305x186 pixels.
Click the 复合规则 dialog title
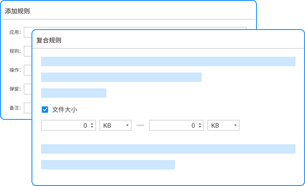(49, 40)
